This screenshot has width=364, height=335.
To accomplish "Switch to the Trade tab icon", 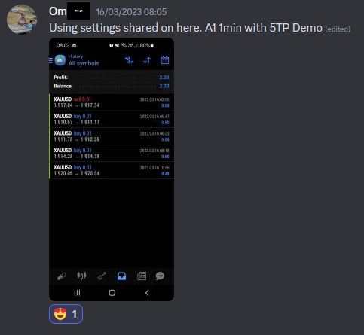I will click(102, 276).
